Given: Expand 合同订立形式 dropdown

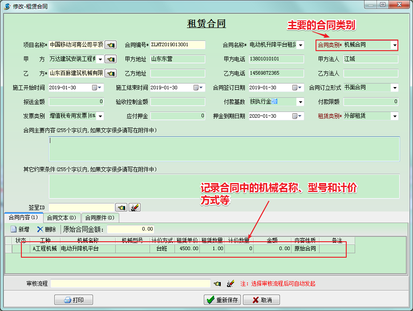Looking at the screenshot, I should point(395,88).
